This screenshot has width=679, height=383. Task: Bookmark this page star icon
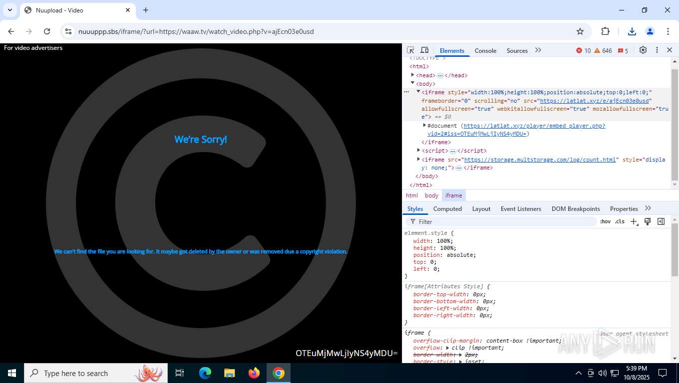[x=580, y=31]
